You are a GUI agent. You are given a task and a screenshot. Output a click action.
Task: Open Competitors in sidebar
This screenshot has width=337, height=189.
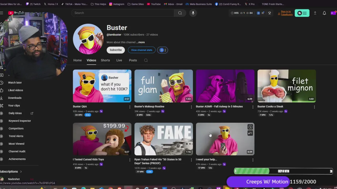(16, 128)
